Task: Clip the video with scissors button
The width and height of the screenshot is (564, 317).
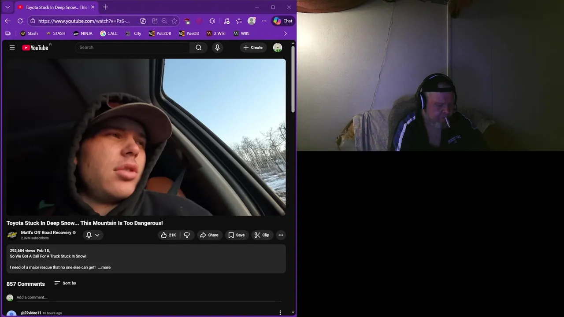Action: 262,235
